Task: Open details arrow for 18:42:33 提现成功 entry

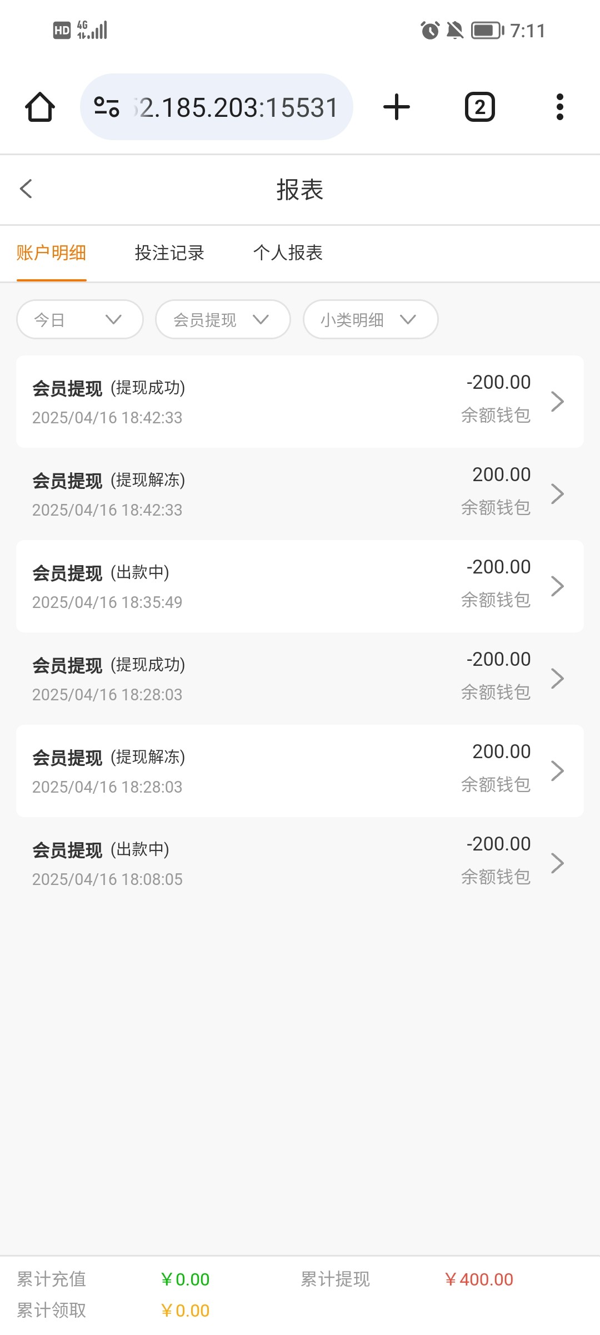Action: [x=557, y=402]
